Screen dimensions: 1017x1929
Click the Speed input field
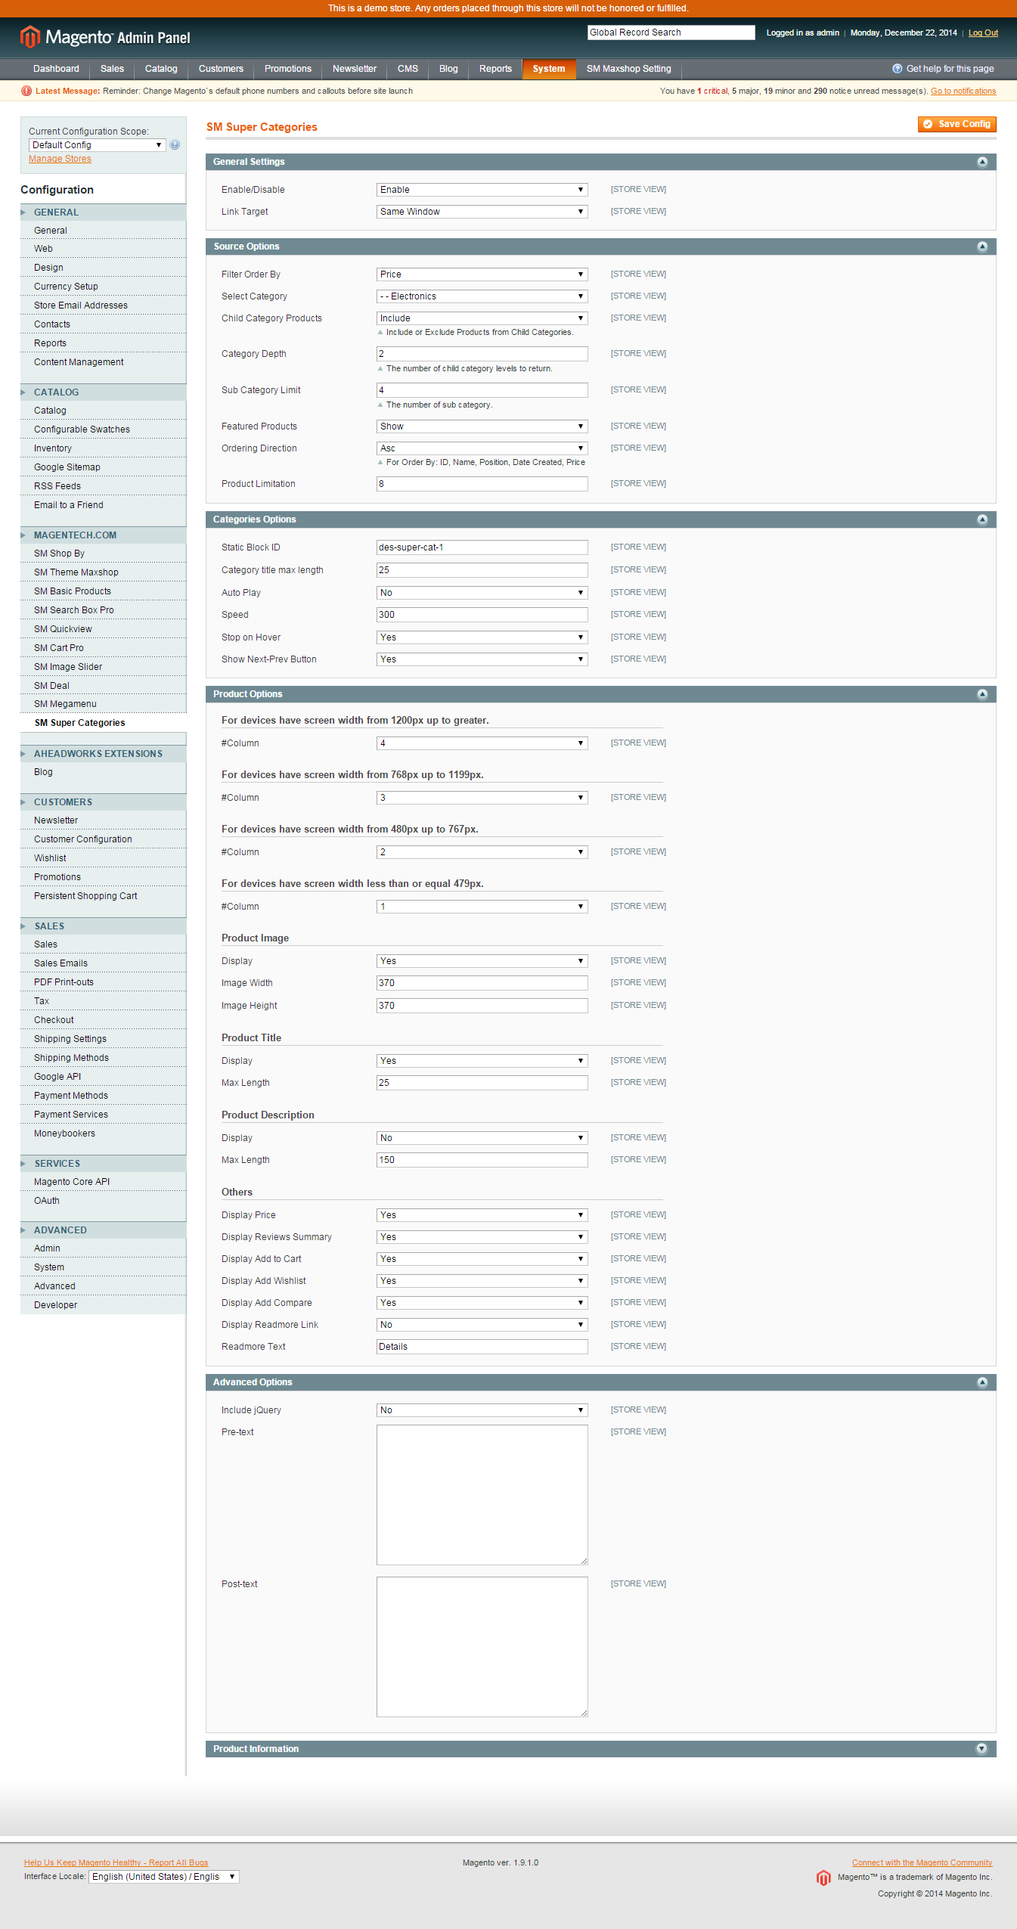482,615
